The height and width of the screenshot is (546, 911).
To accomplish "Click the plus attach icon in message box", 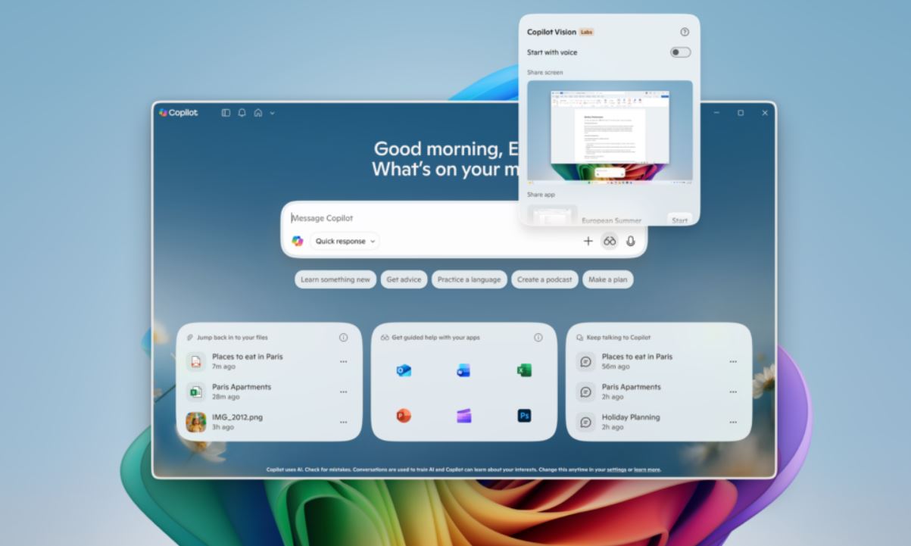I will 588,241.
